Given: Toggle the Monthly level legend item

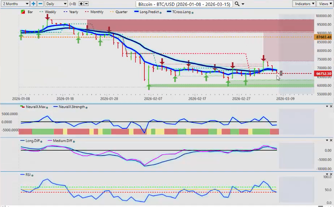Looking at the screenshot, I should pos(94,12).
